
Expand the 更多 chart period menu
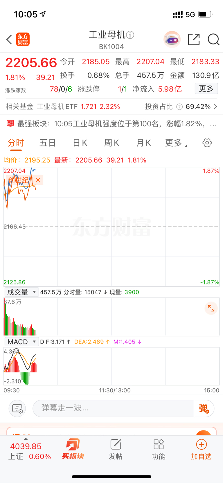(x=176, y=143)
